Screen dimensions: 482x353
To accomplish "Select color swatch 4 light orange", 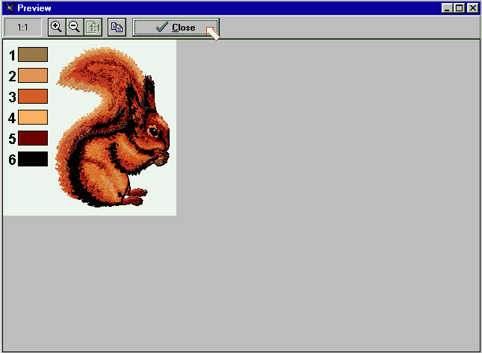I will pyautogui.click(x=33, y=117).
